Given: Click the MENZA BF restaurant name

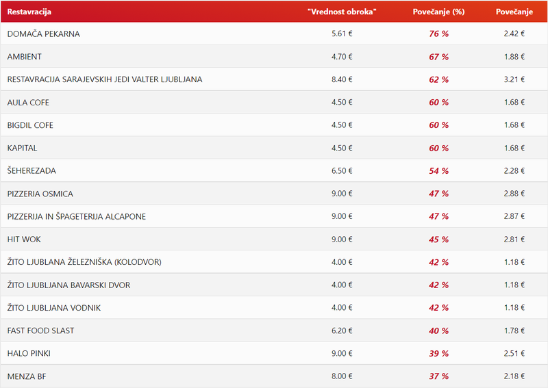Looking at the screenshot, I should [27, 376].
